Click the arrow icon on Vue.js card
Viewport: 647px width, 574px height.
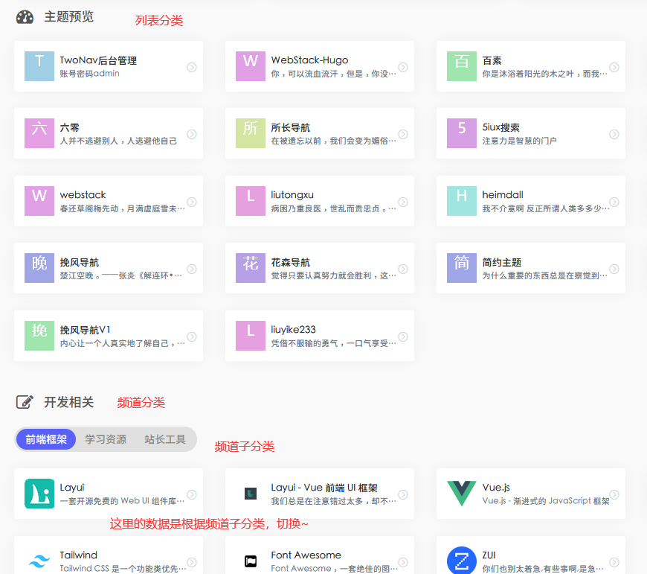(x=614, y=494)
